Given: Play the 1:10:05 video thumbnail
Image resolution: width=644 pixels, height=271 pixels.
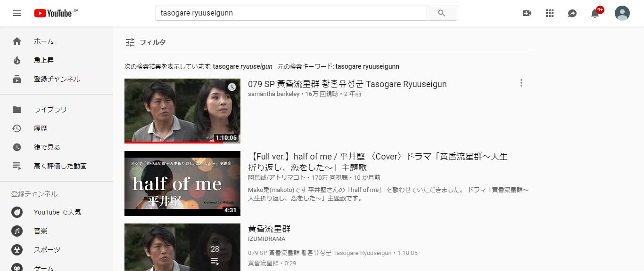Looking at the screenshot, I should pyautogui.click(x=182, y=111).
